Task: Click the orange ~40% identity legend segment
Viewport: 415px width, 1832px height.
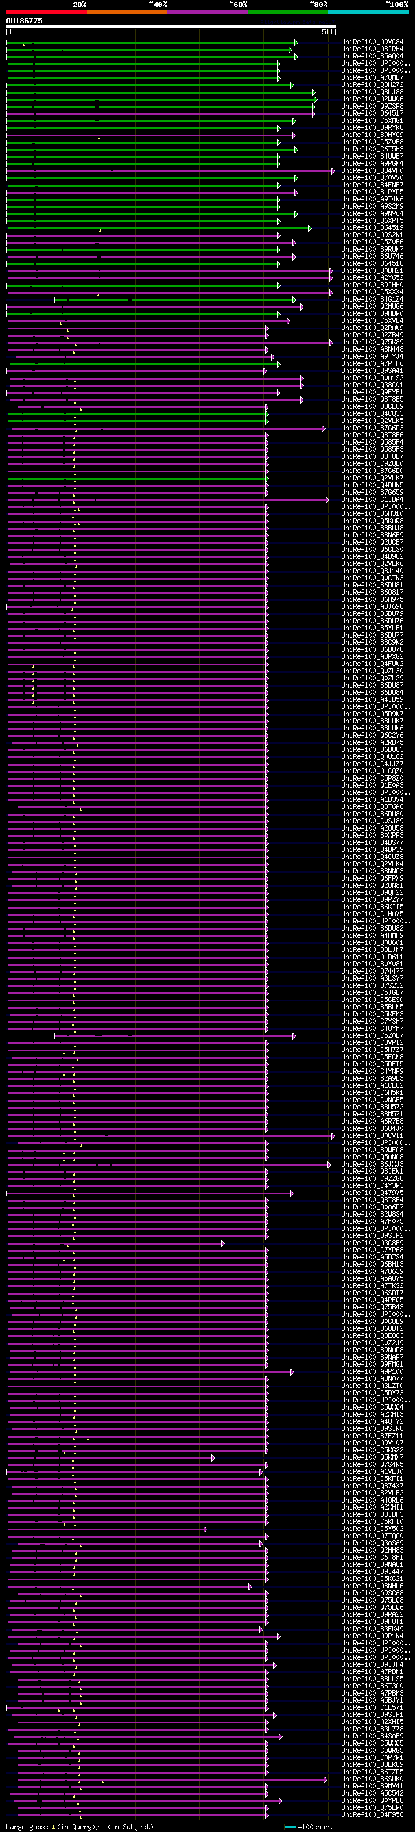Action: click(x=127, y=12)
